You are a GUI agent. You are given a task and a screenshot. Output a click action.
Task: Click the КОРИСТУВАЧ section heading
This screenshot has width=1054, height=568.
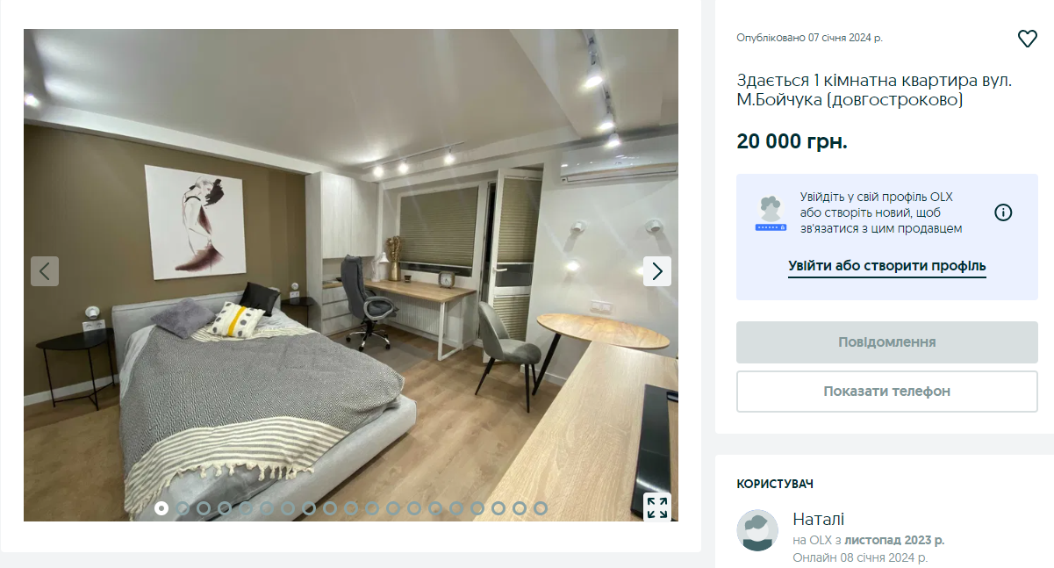pos(775,484)
